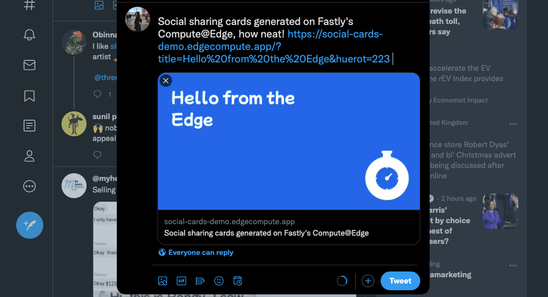Screen dimensions: 548x297
Task: Open trend options menu beside United Kingdom
Action: tap(514, 124)
